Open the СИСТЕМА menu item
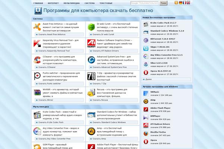 90,3
